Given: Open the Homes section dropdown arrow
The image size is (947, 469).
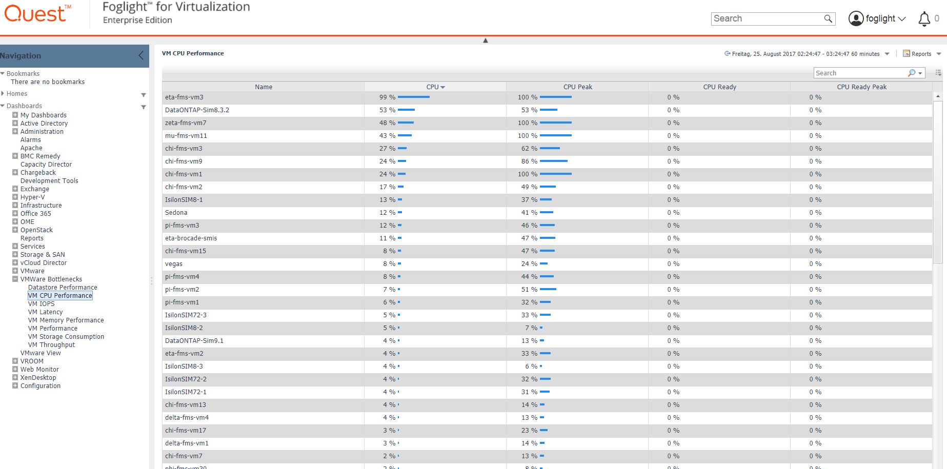Looking at the screenshot, I should [144, 95].
